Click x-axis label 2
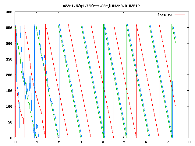Viewport: 195px width, 146px height. click(59, 142)
